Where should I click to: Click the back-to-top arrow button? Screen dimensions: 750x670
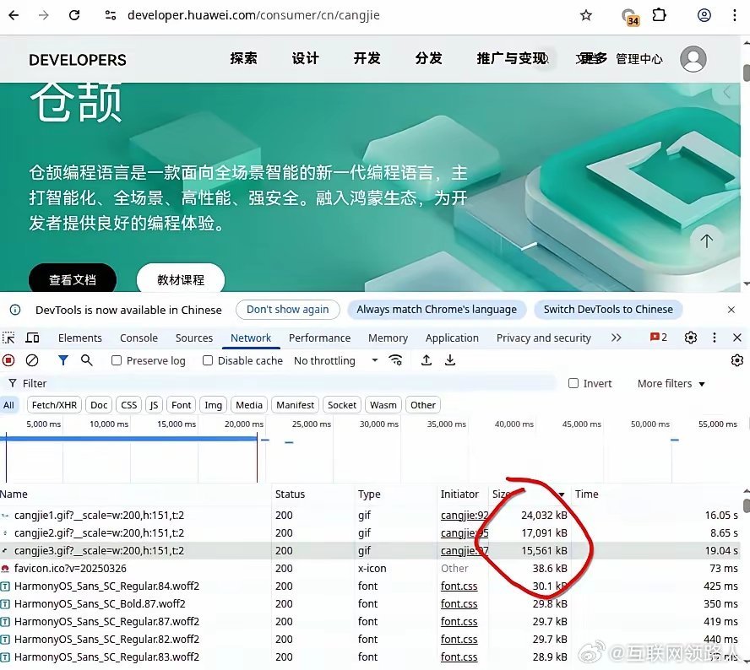706,240
